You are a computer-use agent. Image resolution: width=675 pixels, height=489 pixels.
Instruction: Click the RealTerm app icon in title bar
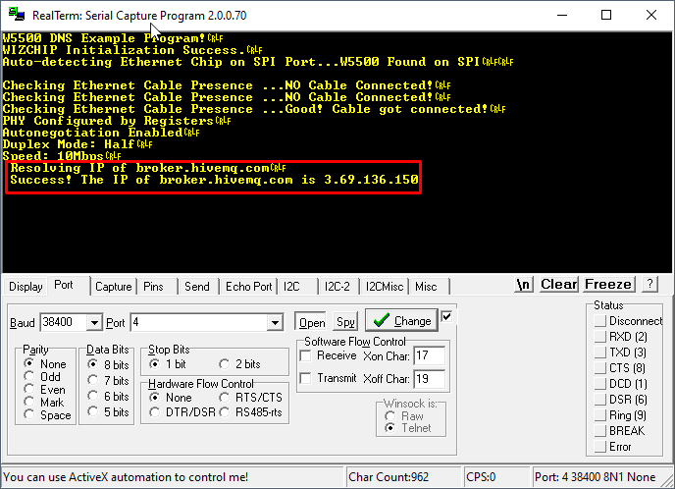pyautogui.click(x=17, y=15)
